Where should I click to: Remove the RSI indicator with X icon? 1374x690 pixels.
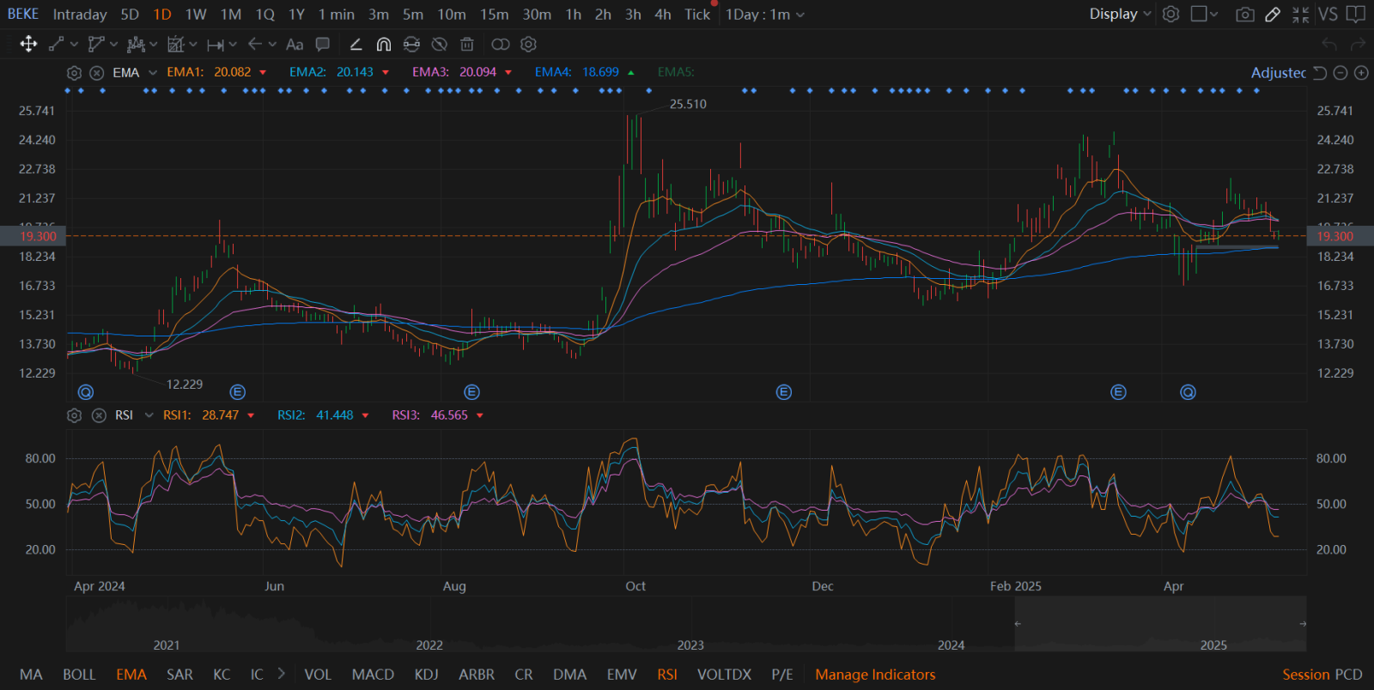(x=99, y=415)
